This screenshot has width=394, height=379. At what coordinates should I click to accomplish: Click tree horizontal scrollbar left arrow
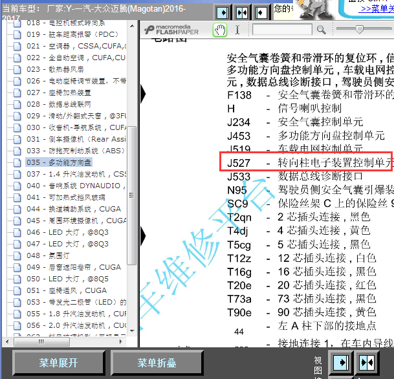[7, 341]
